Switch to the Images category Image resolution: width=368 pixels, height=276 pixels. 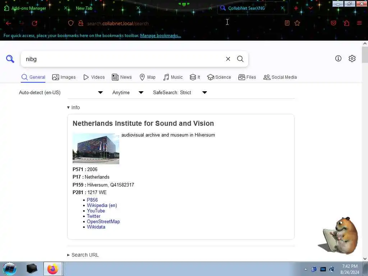(64, 77)
